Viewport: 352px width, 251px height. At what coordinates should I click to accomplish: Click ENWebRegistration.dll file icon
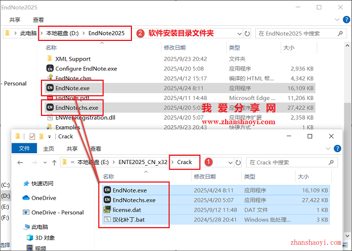pyautogui.click(x=50, y=117)
